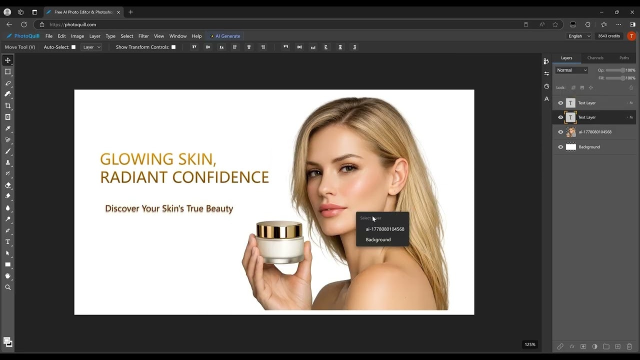Viewport: 640px width, 360px height.
Task: Select the Rectangle shape tool
Action: click(7, 264)
